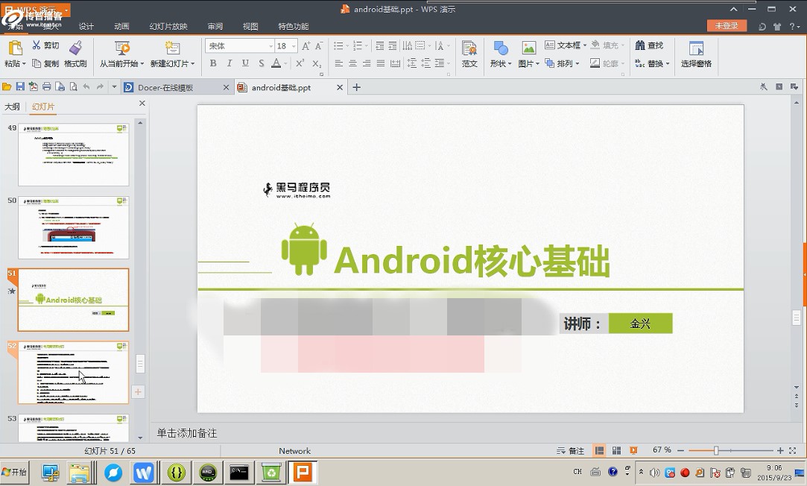The image size is (807, 486).
Task: Open the font size dropdown showing 18
Action: (x=294, y=45)
